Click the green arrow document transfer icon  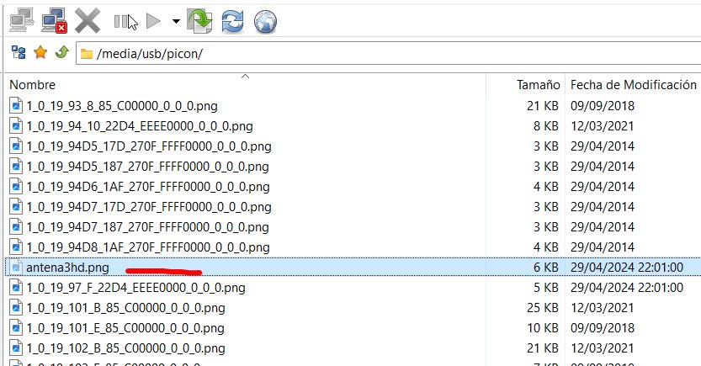(200, 19)
